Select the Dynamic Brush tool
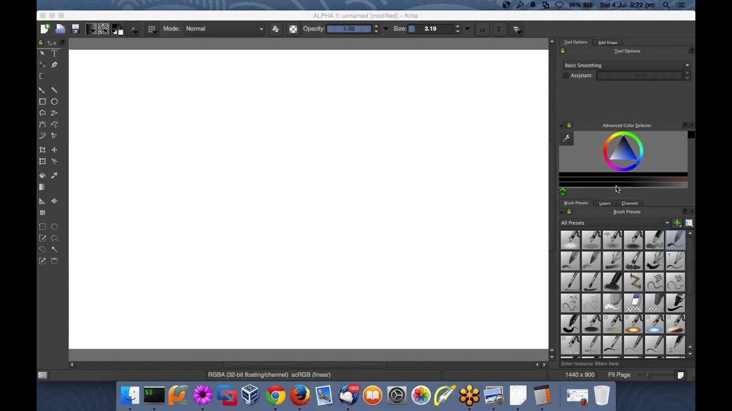Image resolution: width=732 pixels, height=411 pixels. [x=42, y=136]
